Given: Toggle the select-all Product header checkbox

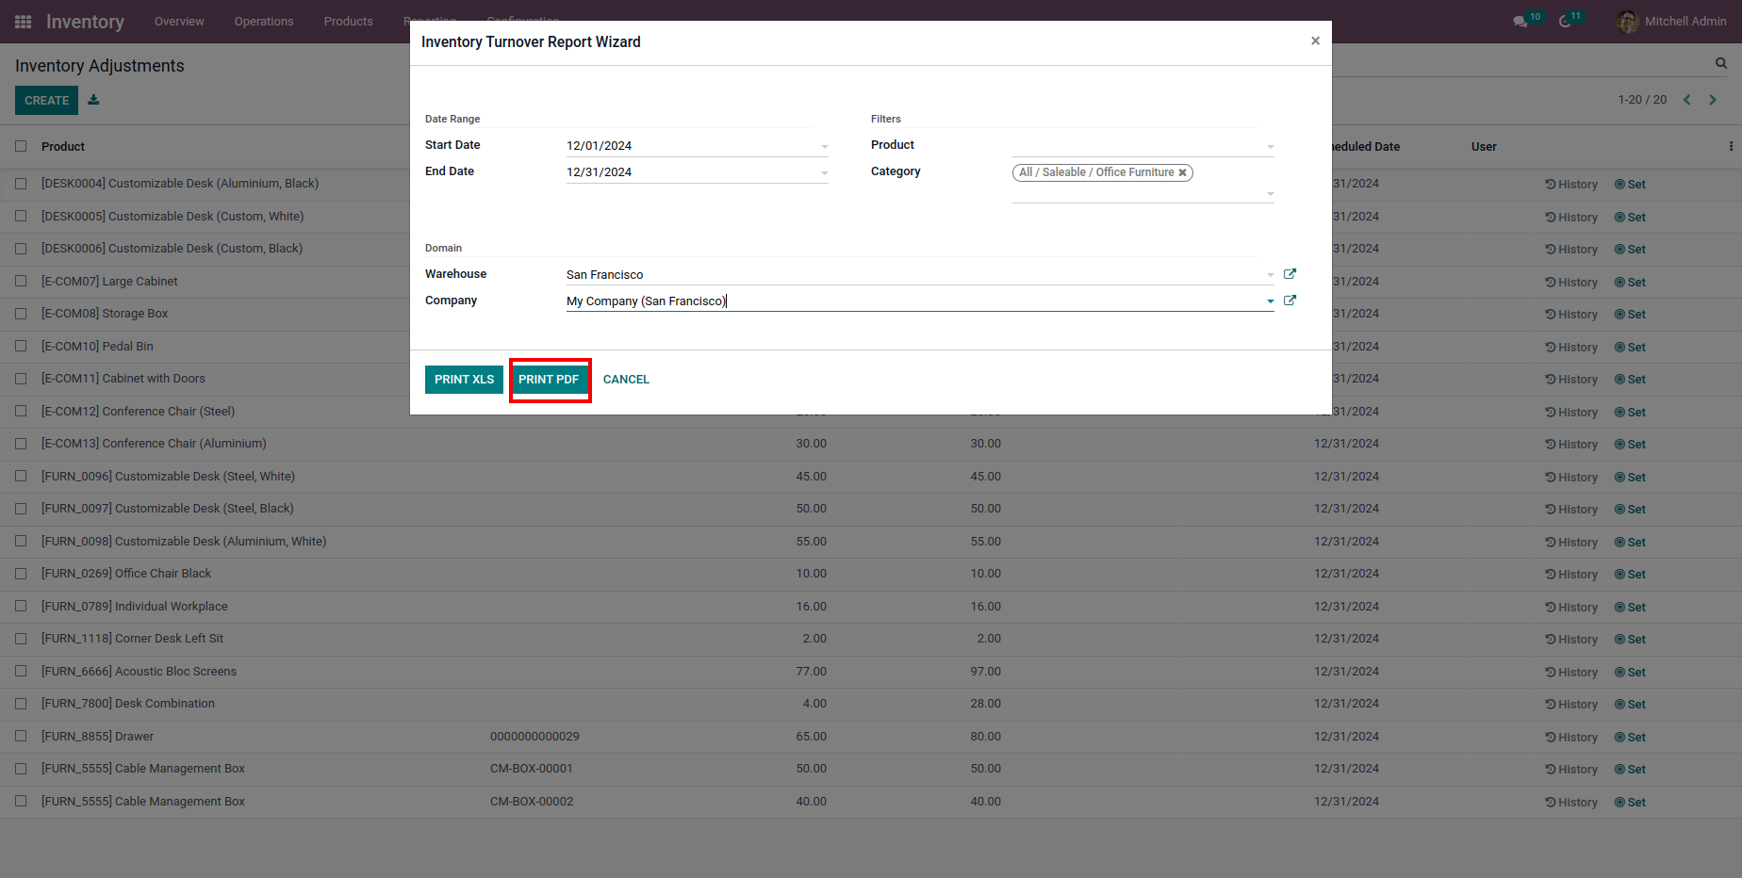Looking at the screenshot, I should [x=21, y=146].
